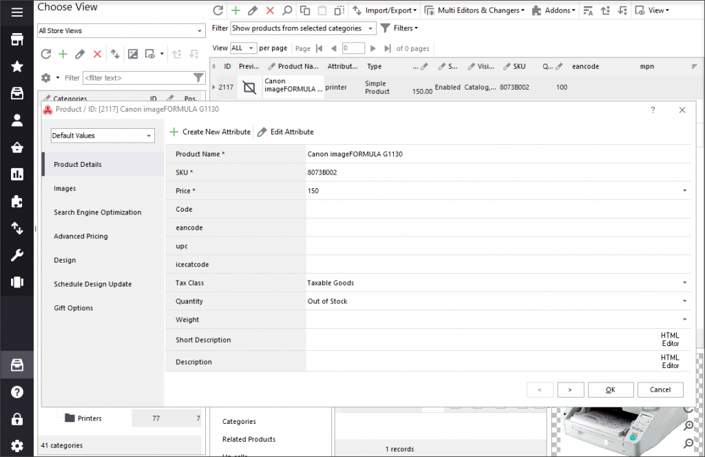Click the puzzle piece addons sidebar icon
Screen dimensions: 705x457
(x=17, y=201)
